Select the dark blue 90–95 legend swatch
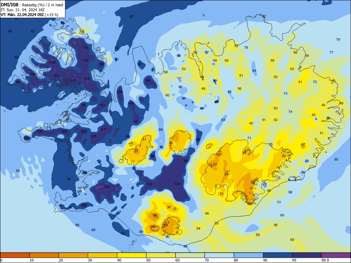 (278, 255)
